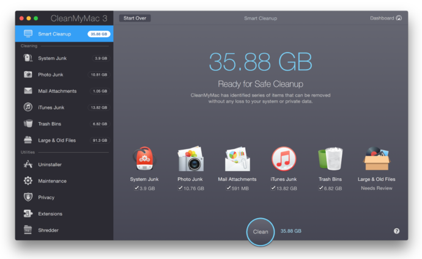Uncheck the Photo Junk 10.76 GB checkbox
The image size is (422, 259).
(180, 188)
